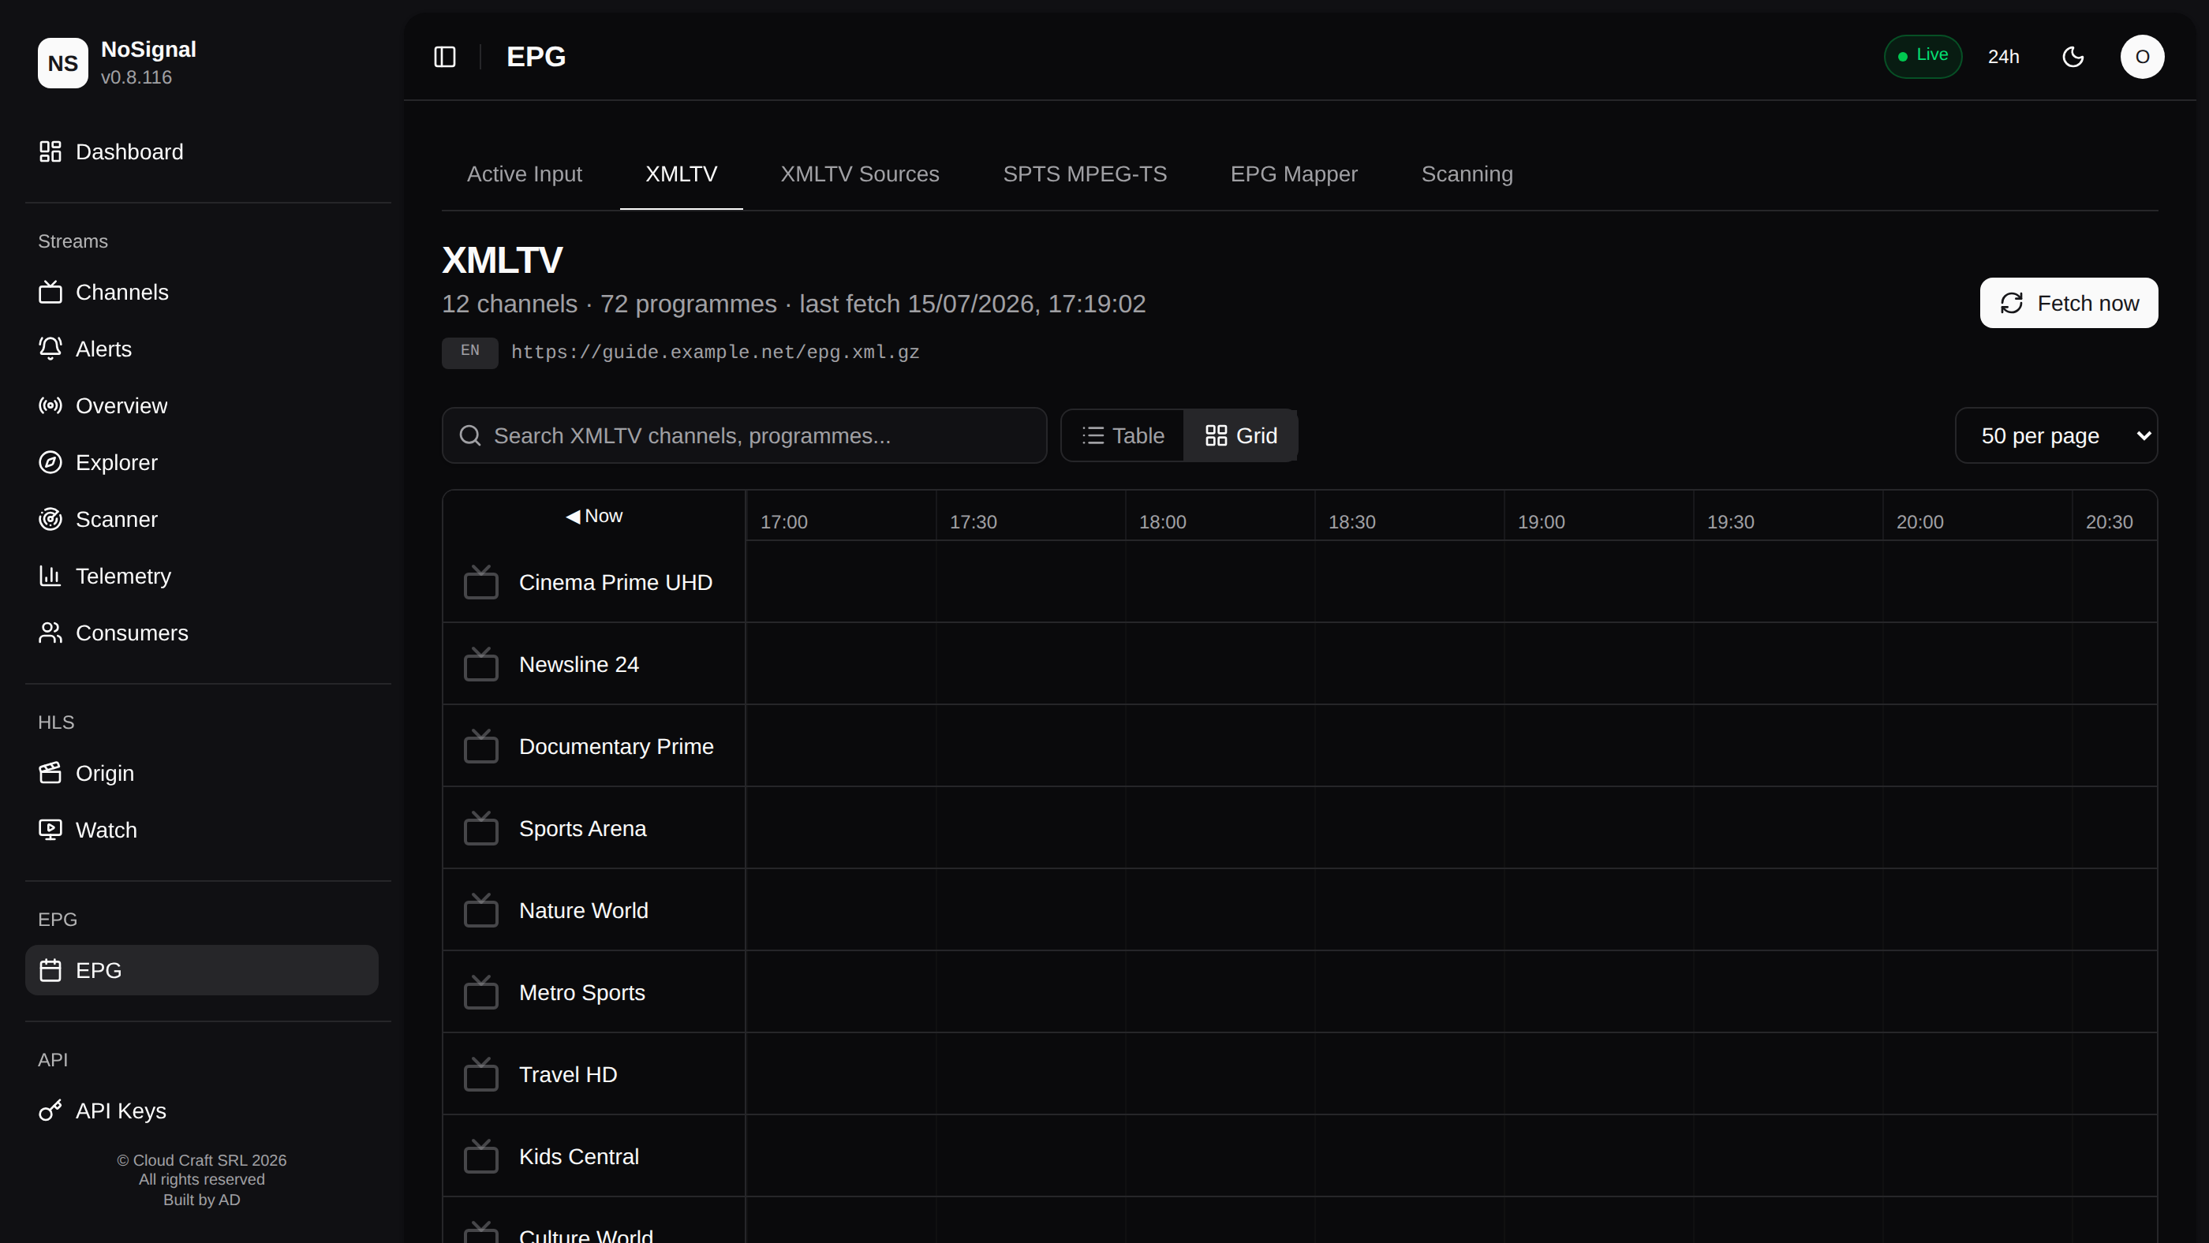Click the NS logo badge
The height and width of the screenshot is (1243, 2209).
coord(62,62)
